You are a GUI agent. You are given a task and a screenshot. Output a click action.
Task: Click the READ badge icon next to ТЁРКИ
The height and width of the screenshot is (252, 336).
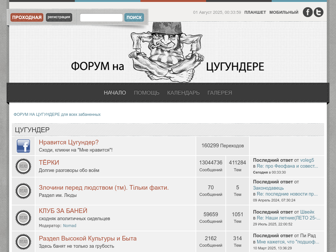click(x=23, y=166)
